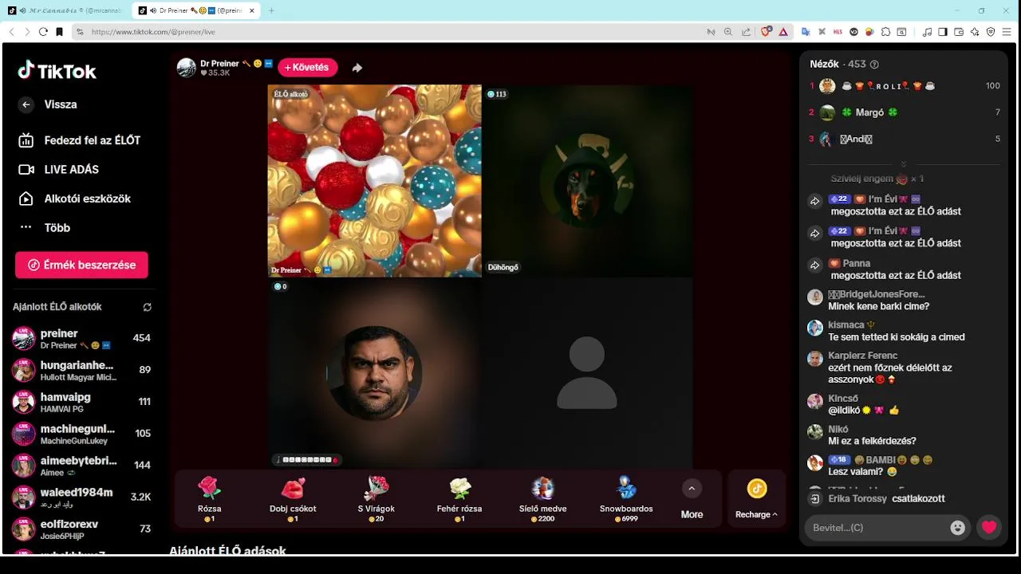Open emoji picker in chat input
Image resolution: width=1021 pixels, height=574 pixels.
coord(958,528)
